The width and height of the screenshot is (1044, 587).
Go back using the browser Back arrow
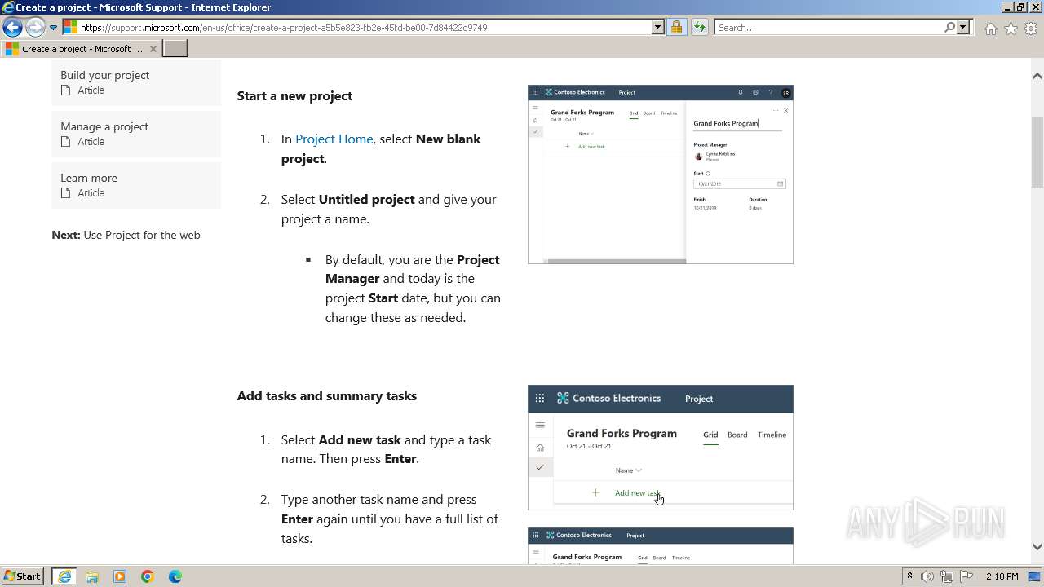tap(12, 27)
